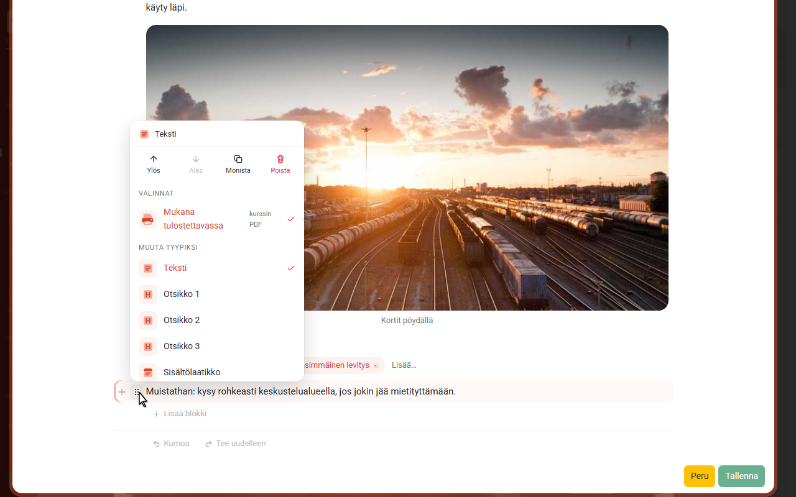Viewport: 796px width, 497px height.
Task: Save changes with Tallenna button
Action: tap(741, 476)
